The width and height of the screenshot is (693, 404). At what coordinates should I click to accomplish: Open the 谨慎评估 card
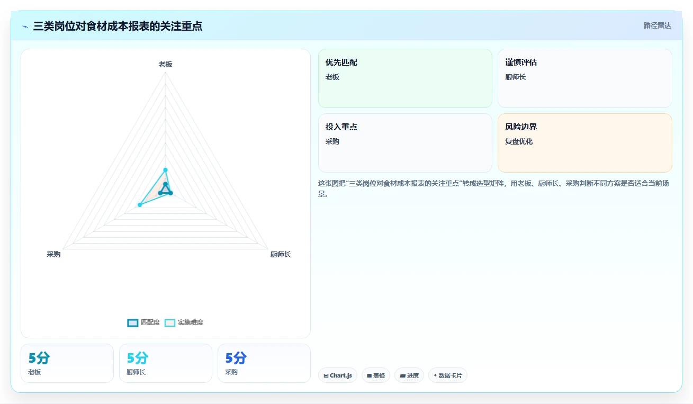(585, 78)
